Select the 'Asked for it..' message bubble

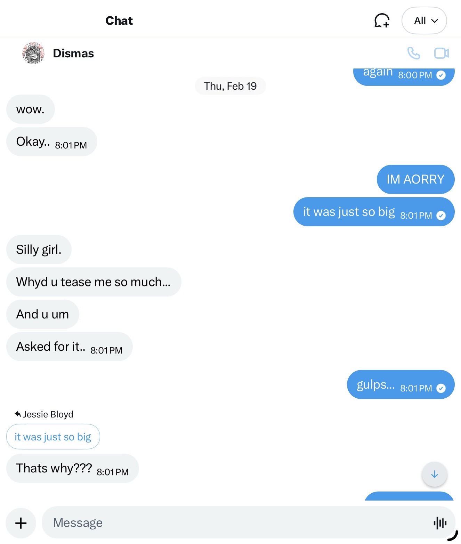coord(51,347)
